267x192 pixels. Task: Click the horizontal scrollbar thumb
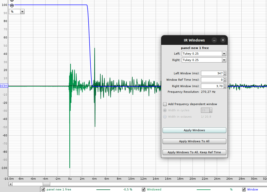point(46,184)
